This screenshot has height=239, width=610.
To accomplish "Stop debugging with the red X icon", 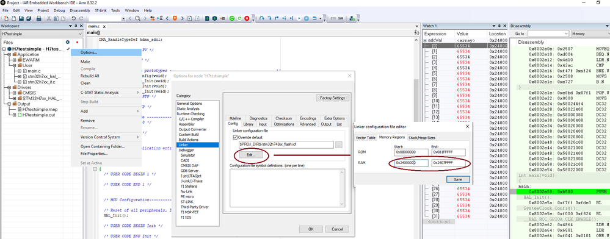I will (247, 18).
